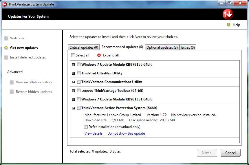The height and width of the screenshot is (165, 249).
Task: Click the Download size: 12,93 MB text
Action: [104, 120]
